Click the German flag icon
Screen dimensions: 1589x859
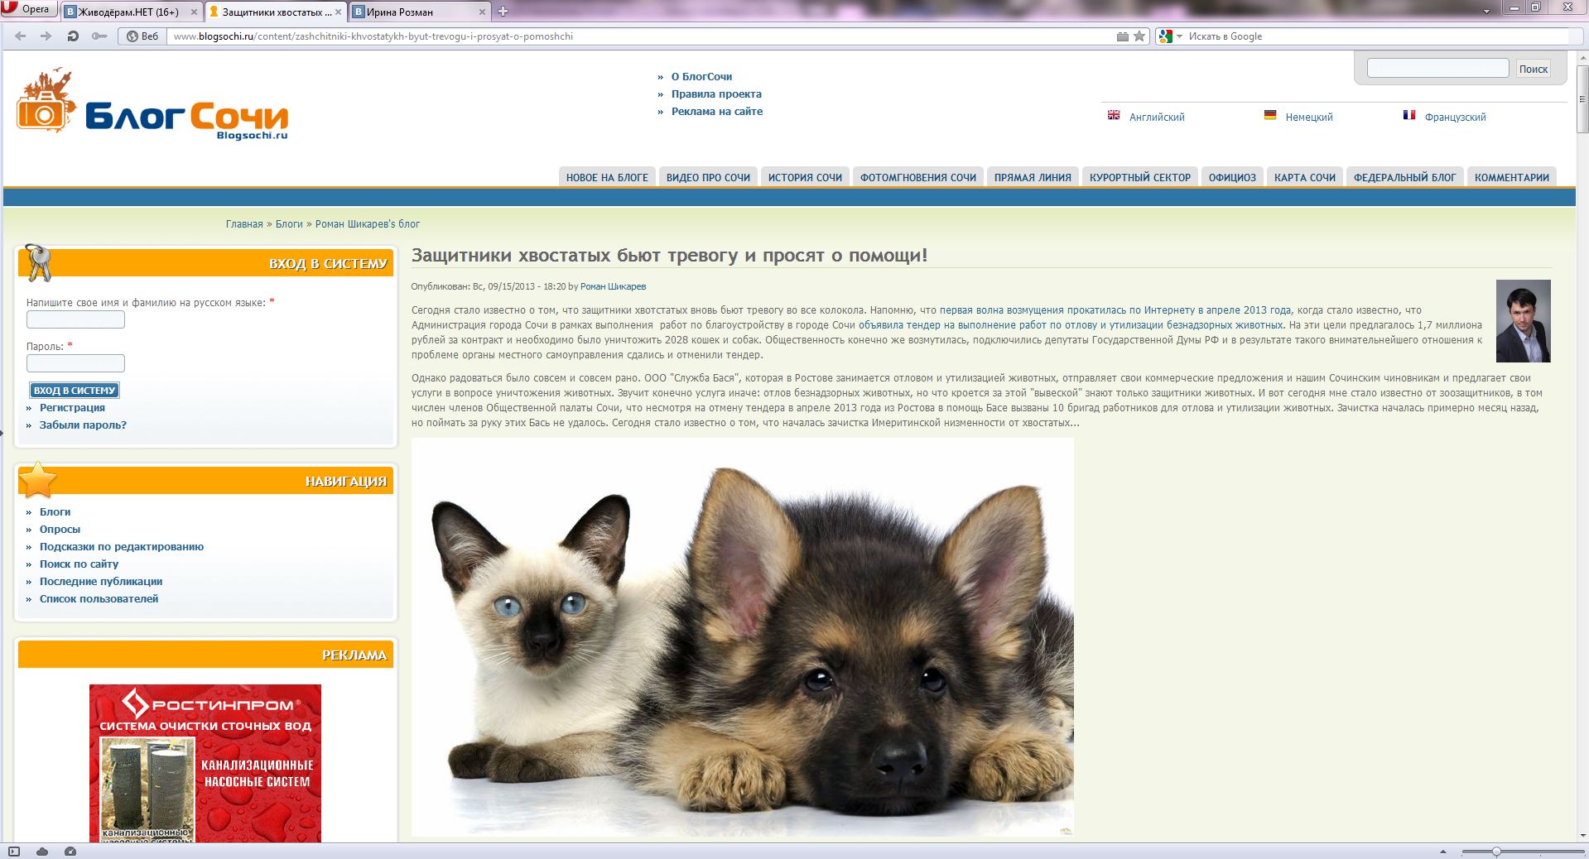1270,115
